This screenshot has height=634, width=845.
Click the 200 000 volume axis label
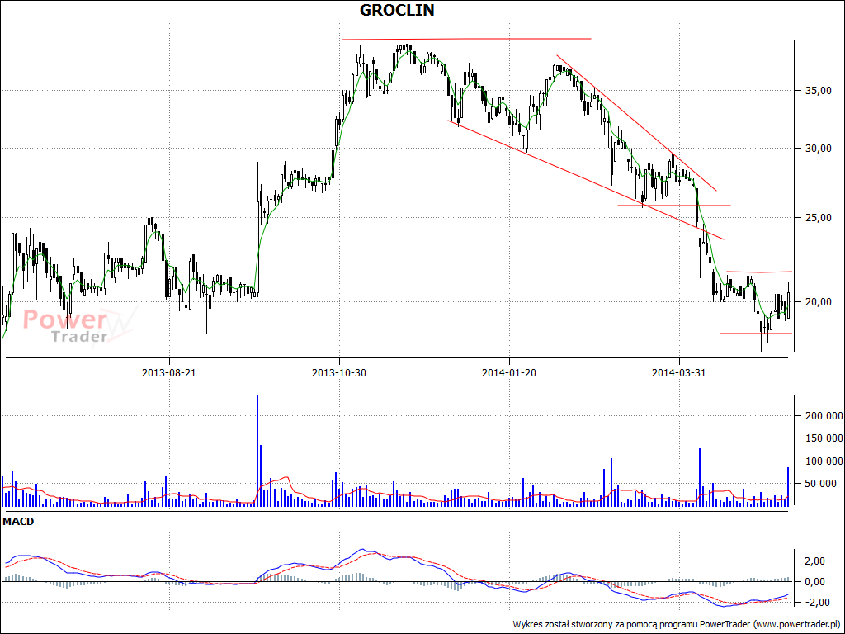pyautogui.click(x=824, y=416)
